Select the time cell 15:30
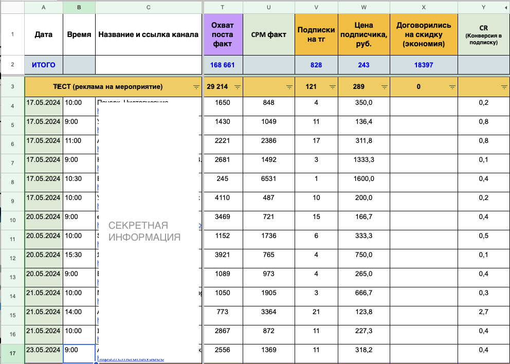This screenshot has width=510, height=364. [79, 259]
